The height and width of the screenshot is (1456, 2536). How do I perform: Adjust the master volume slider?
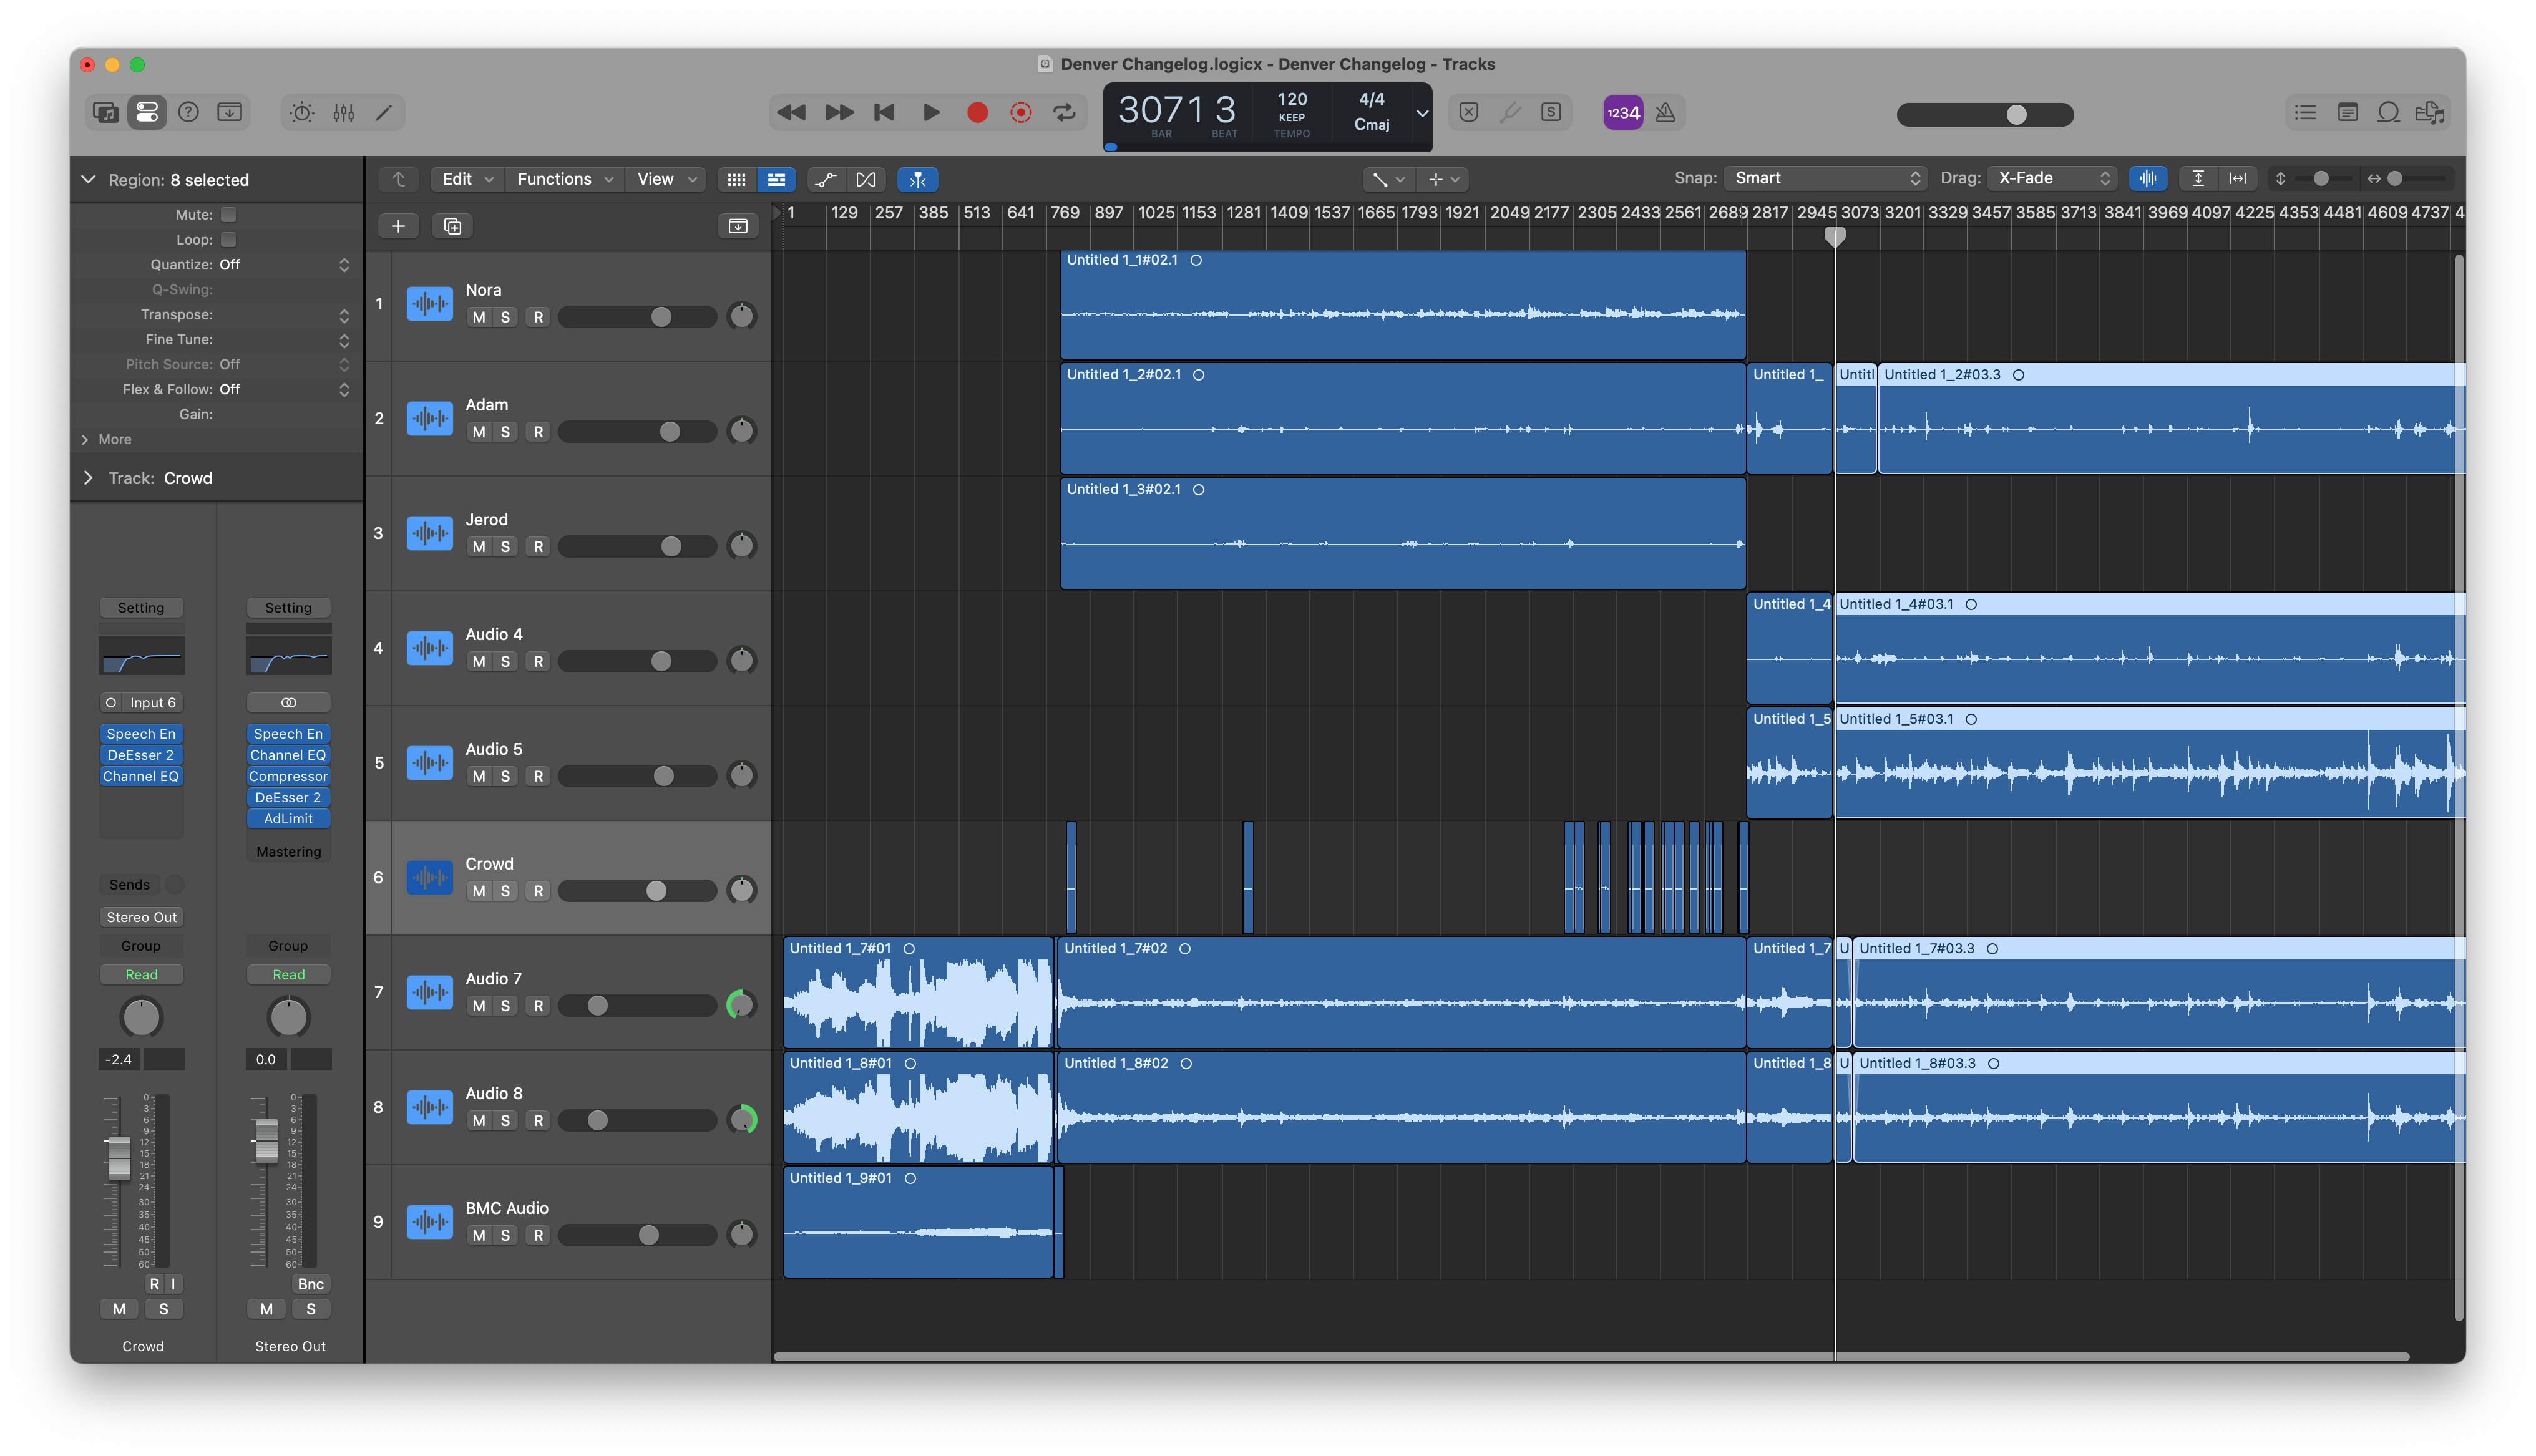[x=1984, y=114]
